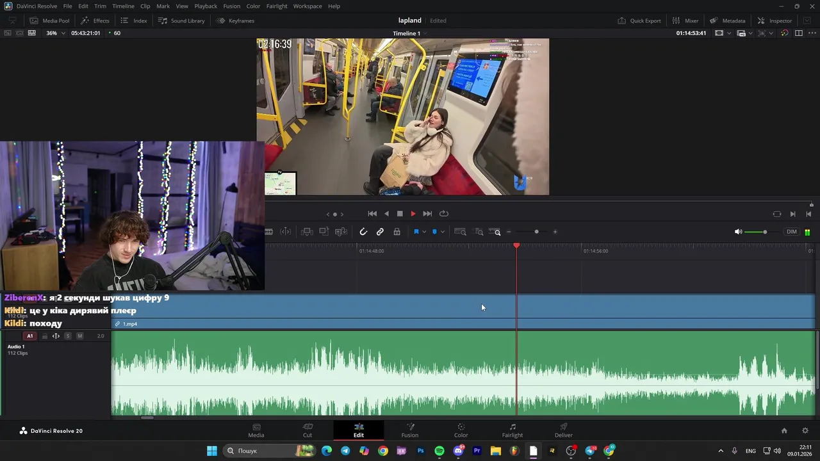This screenshot has height=461, width=820.
Task: Open the File menu
Action: point(67,6)
